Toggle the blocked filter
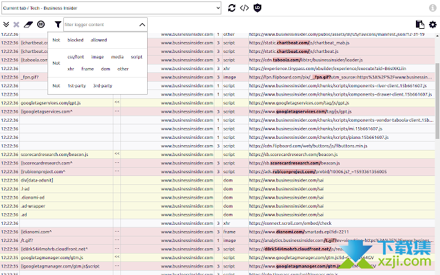 (x=76, y=40)
